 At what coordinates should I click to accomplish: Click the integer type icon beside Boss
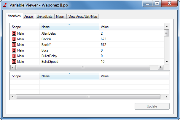14,50
